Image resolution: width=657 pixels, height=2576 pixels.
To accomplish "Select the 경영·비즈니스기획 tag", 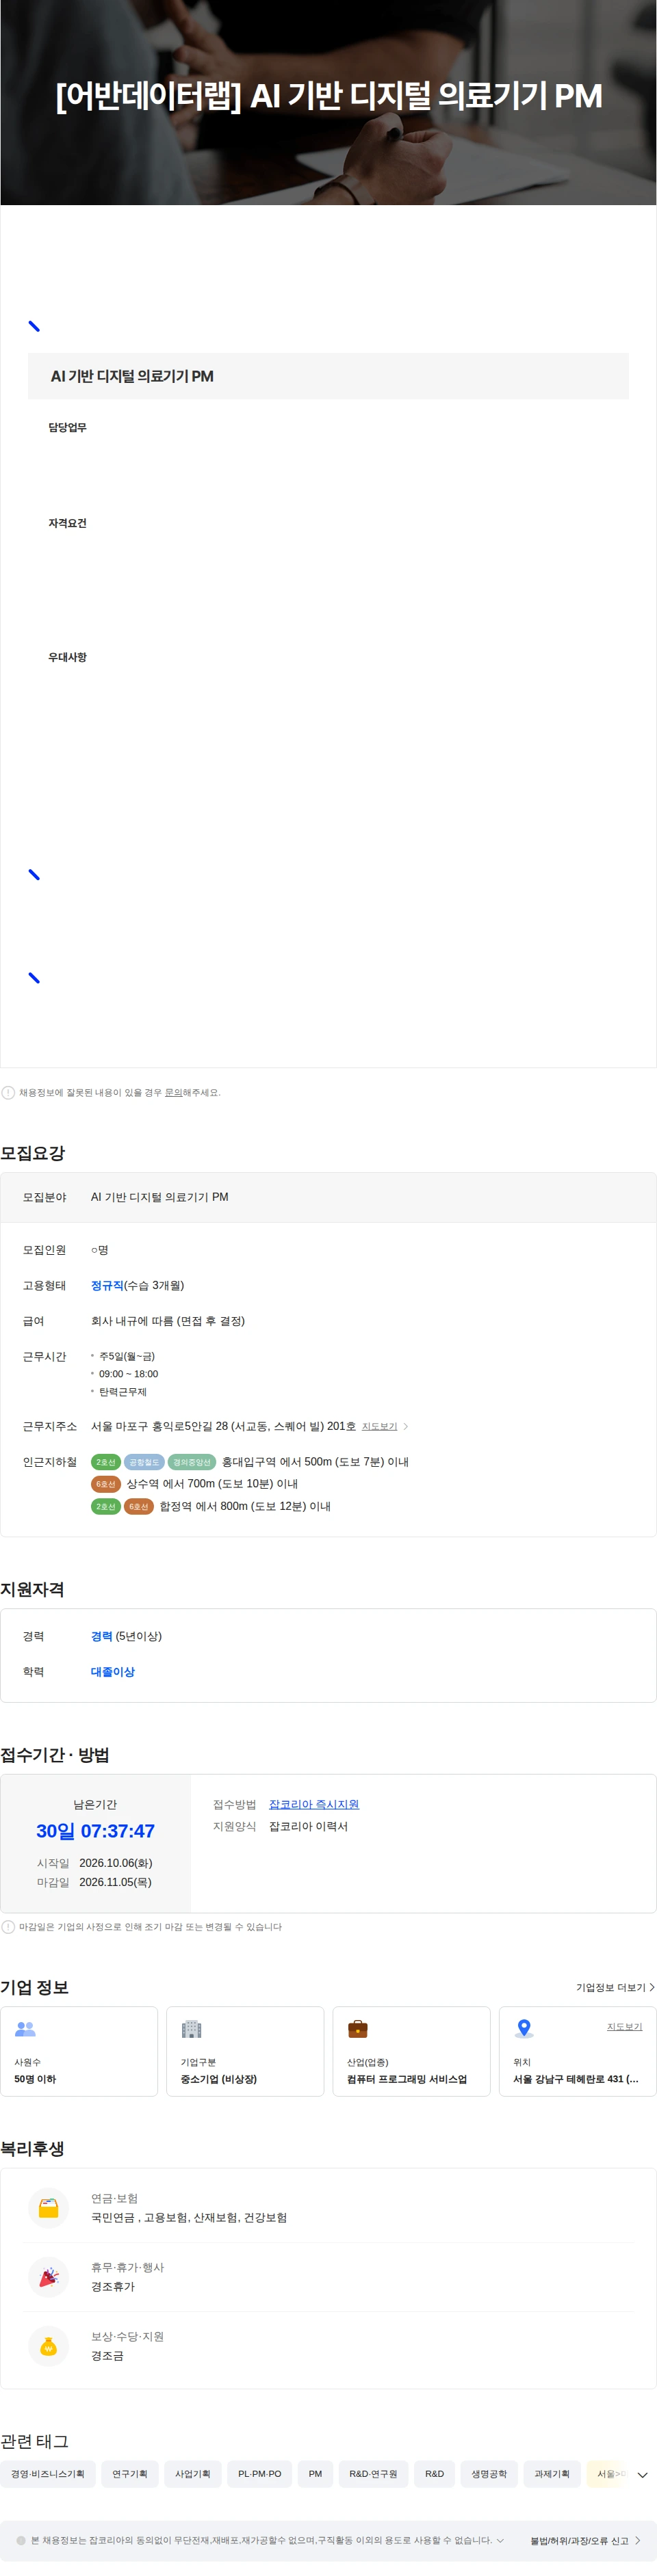I will click(48, 2474).
